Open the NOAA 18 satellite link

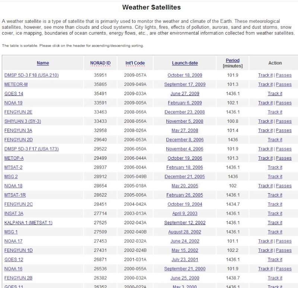coord(13,186)
